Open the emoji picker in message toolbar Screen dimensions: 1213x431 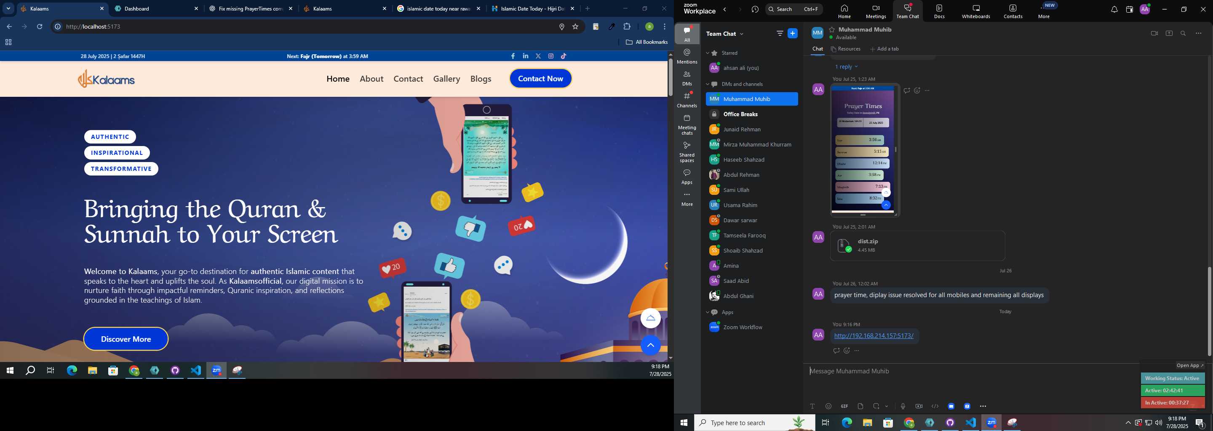(x=828, y=406)
